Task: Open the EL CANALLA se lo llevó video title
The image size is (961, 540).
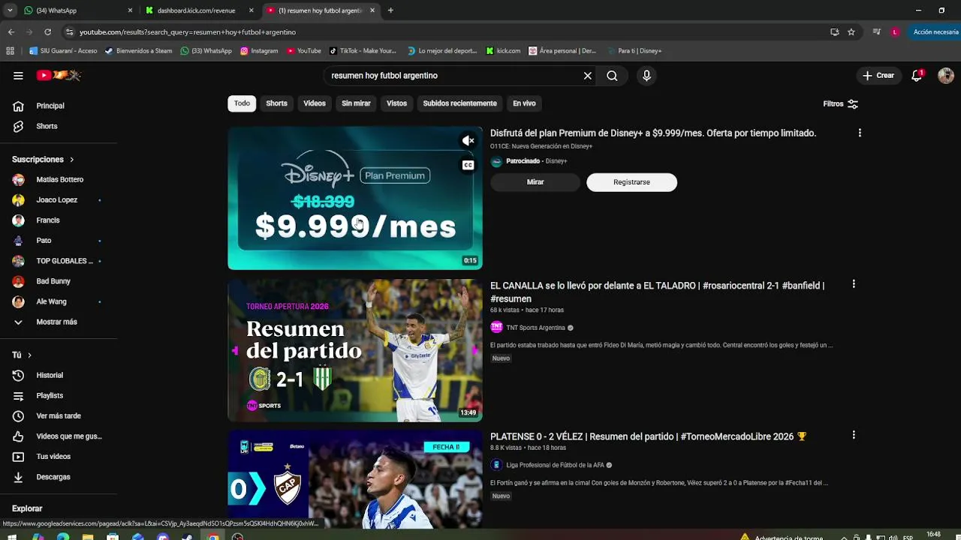Action: point(657,292)
